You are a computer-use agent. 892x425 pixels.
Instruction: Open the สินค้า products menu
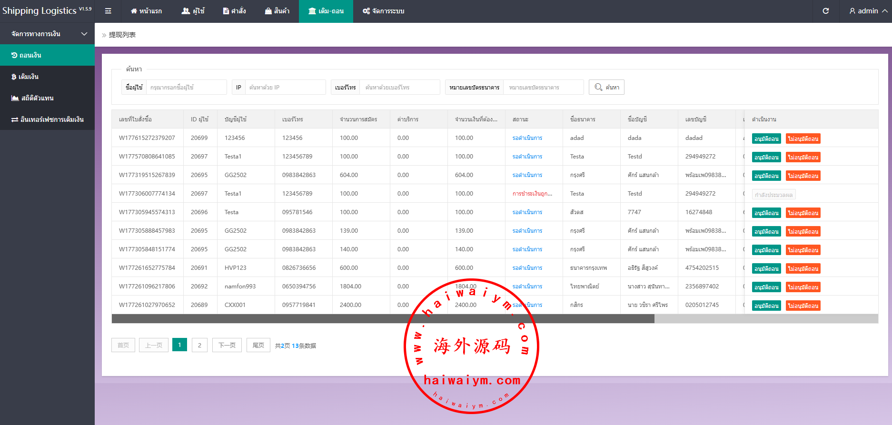click(277, 11)
